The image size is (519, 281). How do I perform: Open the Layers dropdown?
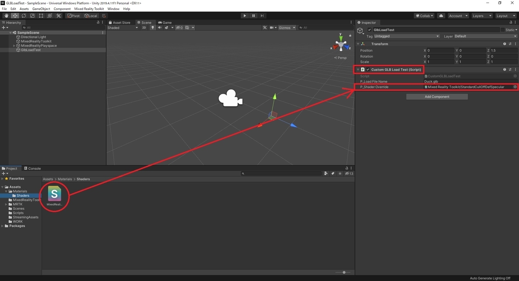481,16
